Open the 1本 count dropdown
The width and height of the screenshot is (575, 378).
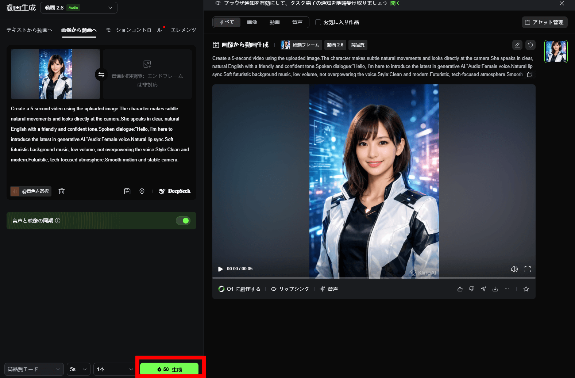115,369
